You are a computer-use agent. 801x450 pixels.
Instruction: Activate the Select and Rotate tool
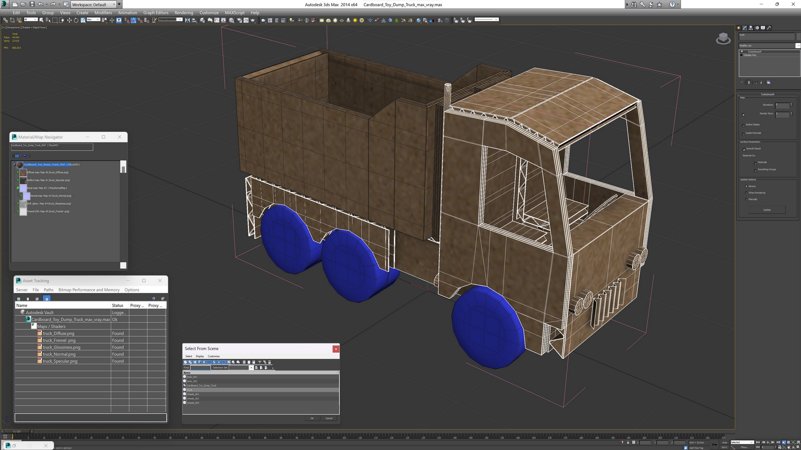pyautogui.click(x=76, y=20)
